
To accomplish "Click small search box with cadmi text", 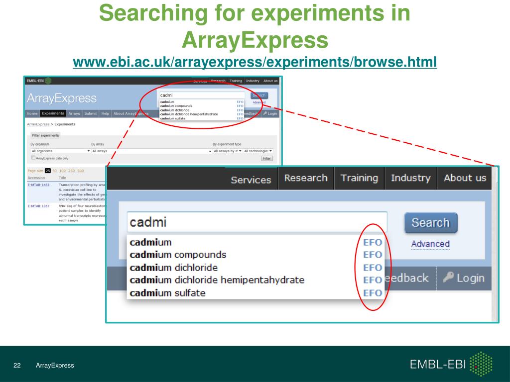I will (x=202, y=95).
